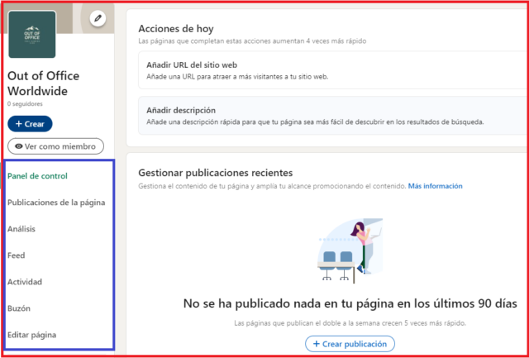Click Ver como miembro button

[55, 146]
